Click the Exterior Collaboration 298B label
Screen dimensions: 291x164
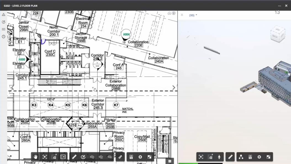click(116, 85)
